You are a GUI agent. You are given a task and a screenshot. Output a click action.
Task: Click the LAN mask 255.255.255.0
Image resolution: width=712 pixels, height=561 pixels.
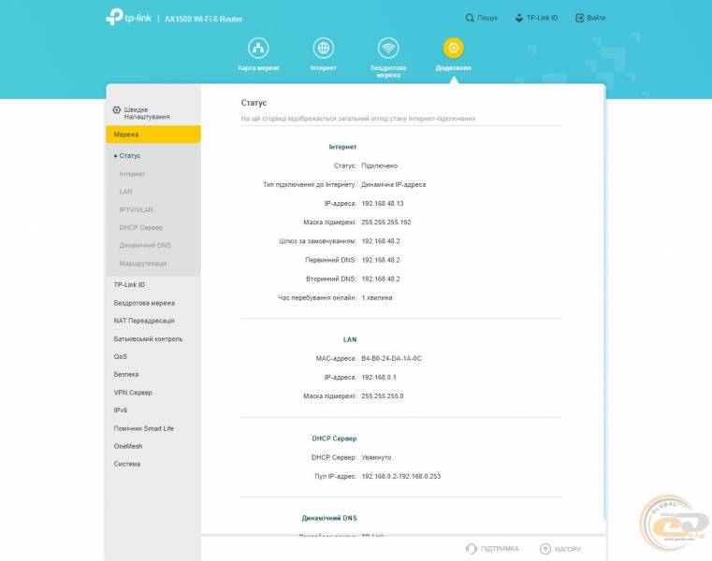click(x=383, y=396)
